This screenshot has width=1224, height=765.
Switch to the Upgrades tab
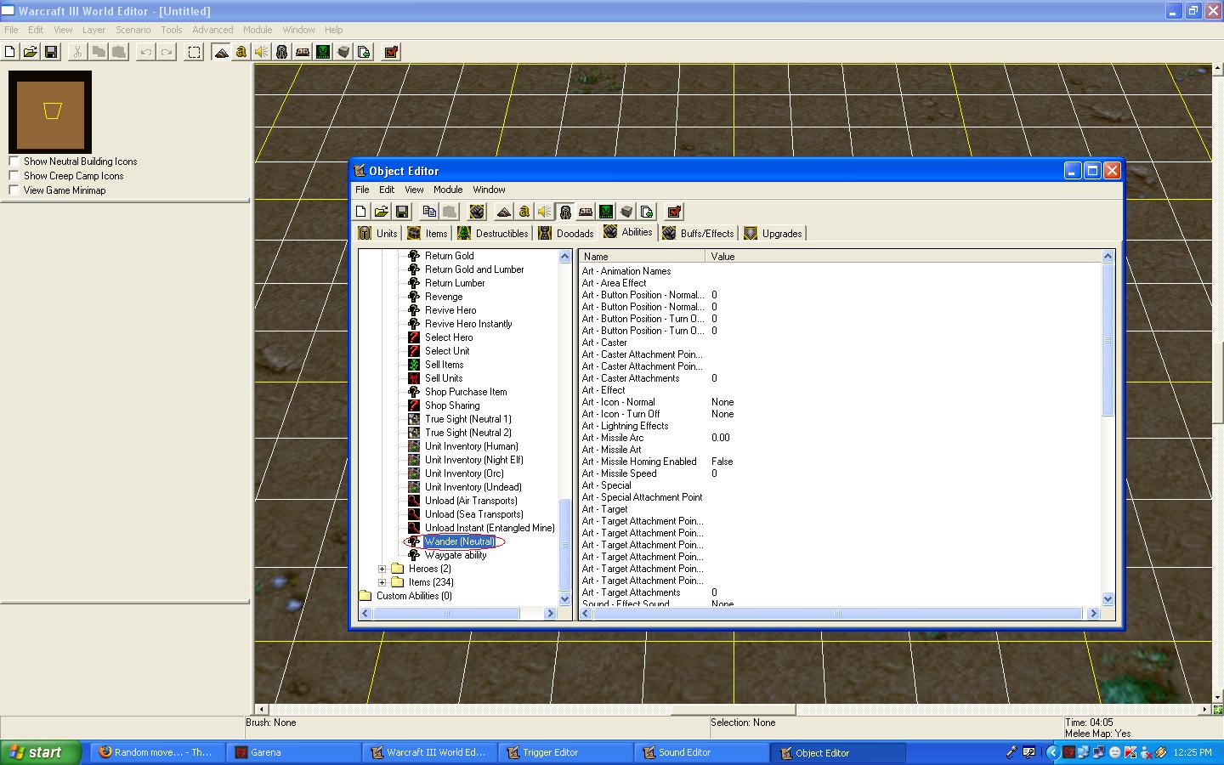(x=773, y=233)
